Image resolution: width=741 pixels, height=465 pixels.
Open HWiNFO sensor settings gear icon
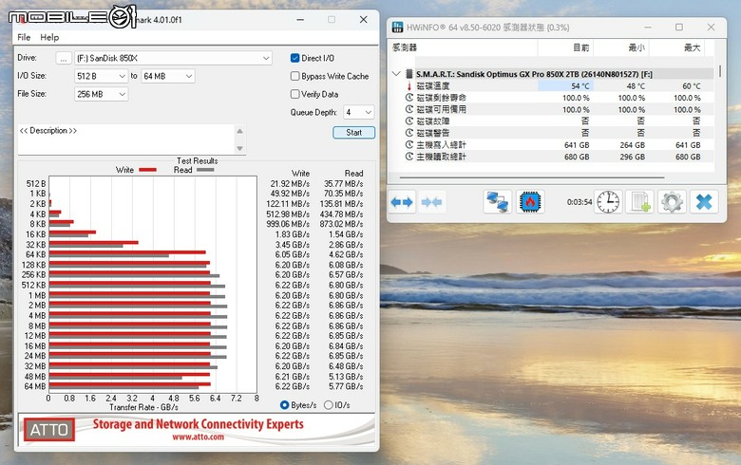click(x=672, y=202)
